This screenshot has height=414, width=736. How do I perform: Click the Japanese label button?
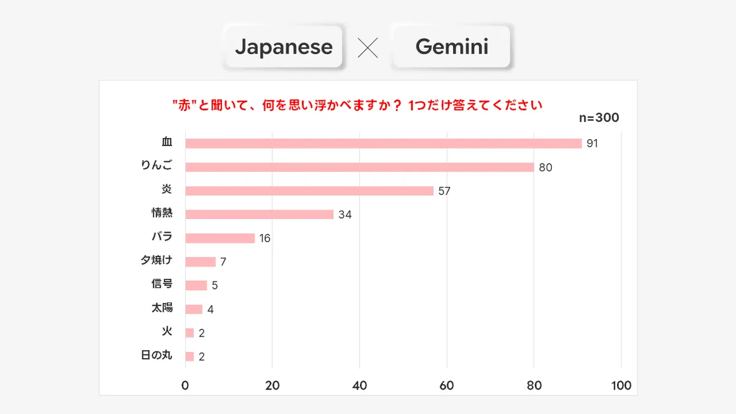(x=283, y=47)
